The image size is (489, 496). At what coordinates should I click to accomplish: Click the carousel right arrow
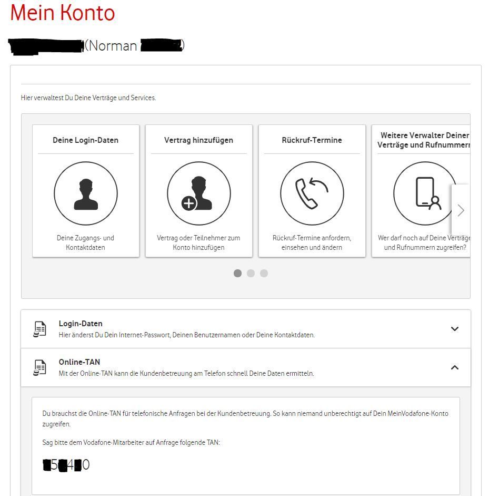point(460,210)
